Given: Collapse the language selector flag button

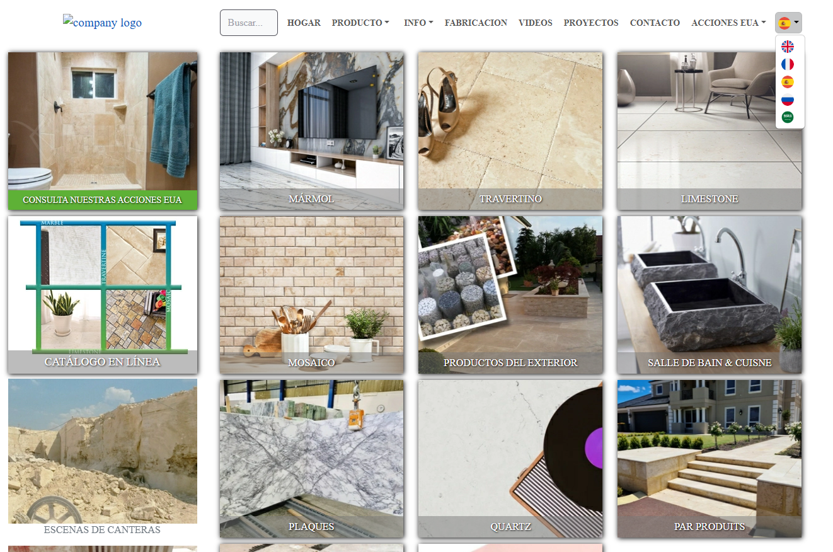Looking at the screenshot, I should coord(788,23).
